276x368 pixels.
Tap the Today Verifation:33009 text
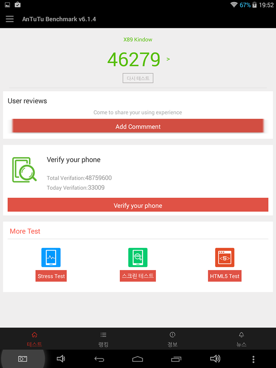[x=76, y=188]
